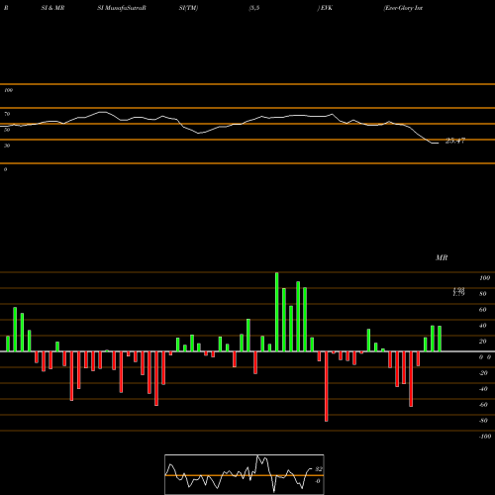This screenshot has width=495, height=495.
Task: Click the 25.47 RSI value label
Action: [x=455, y=141]
